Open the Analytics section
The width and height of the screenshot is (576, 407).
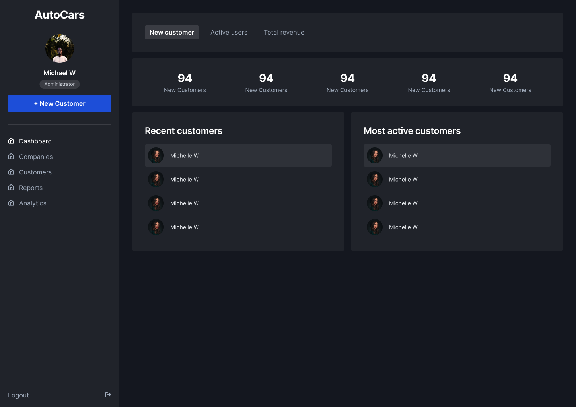(x=33, y=203)
